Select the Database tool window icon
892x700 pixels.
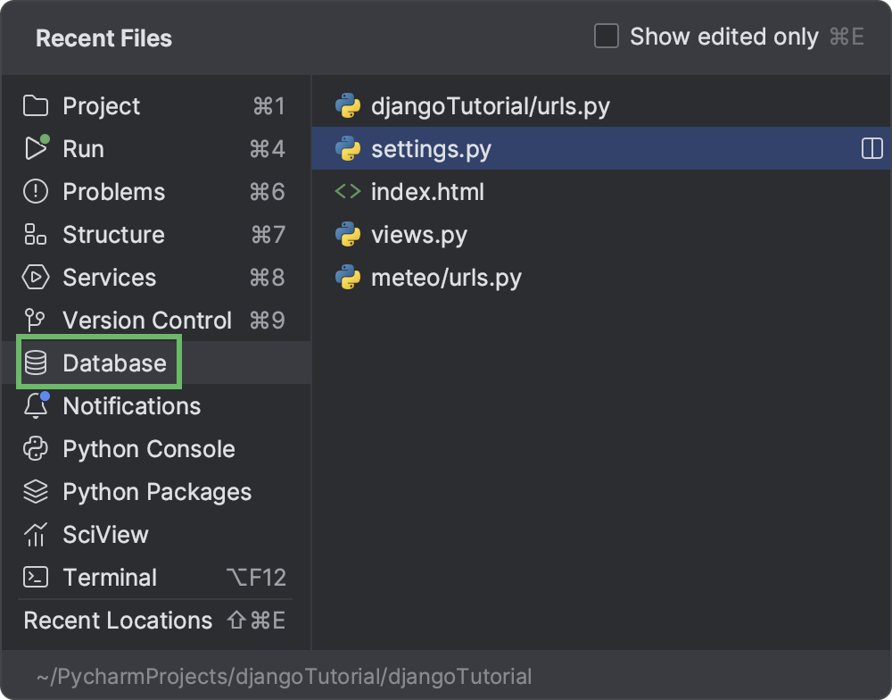(x=34, y=362)
